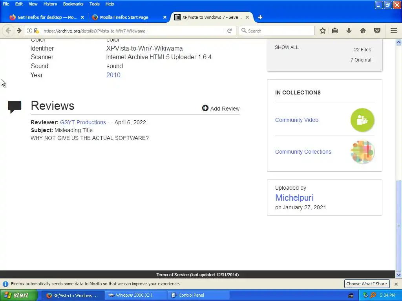This screenshot has height=301, width=402.
Task: Click the keyboard icon in taskbar
Action: [x=351, y=296]
